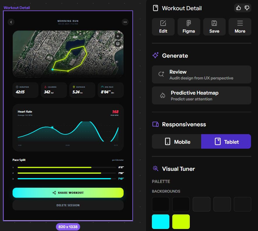Open the three-dot options in preview

(x=125, y=22)
